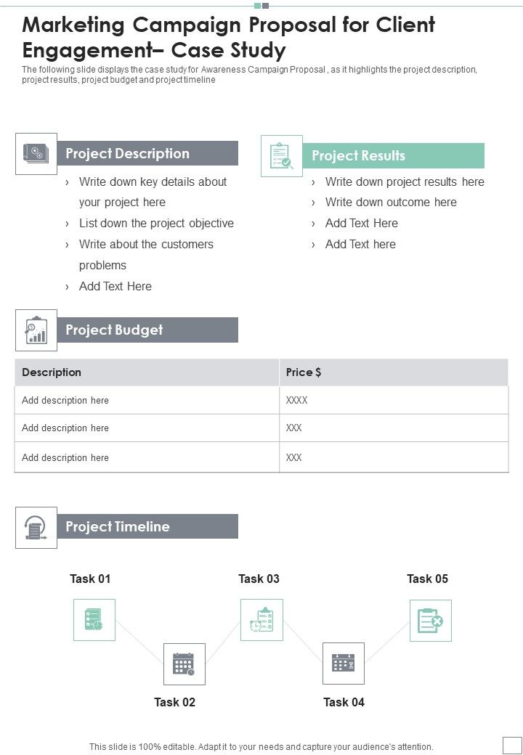
Task: Select the Task 03 clipboard icon
Action: click(x=261, y=619)
